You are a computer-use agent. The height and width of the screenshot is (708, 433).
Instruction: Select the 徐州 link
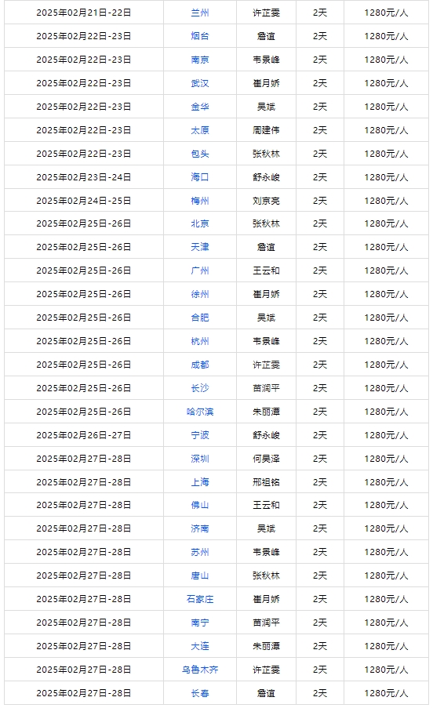point(199,294)
